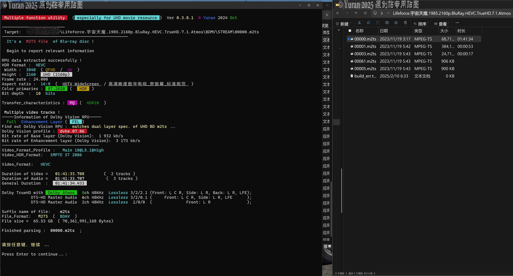Viewport: 513px width, 276px height.
Task: Go forward in File Explorer navigation
Action: click(347, 13)
